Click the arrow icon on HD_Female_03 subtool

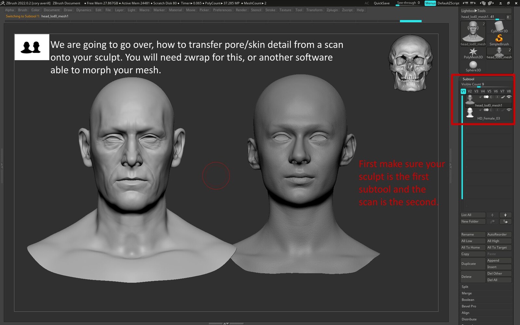(480, 110)
